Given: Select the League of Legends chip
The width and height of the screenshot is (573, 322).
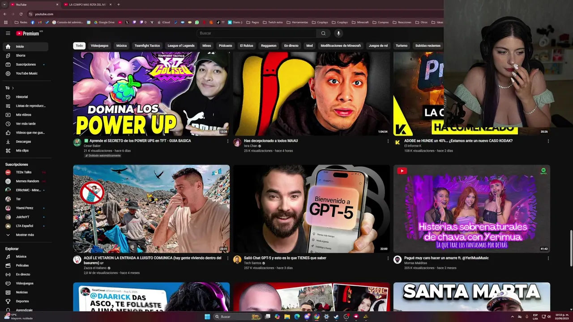Looking at the screenshot, I should click(181, 46).
